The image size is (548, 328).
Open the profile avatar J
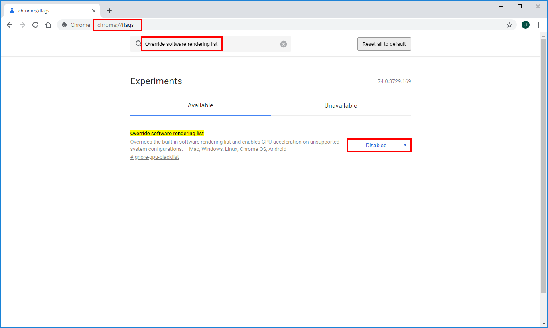click(526, 25)
